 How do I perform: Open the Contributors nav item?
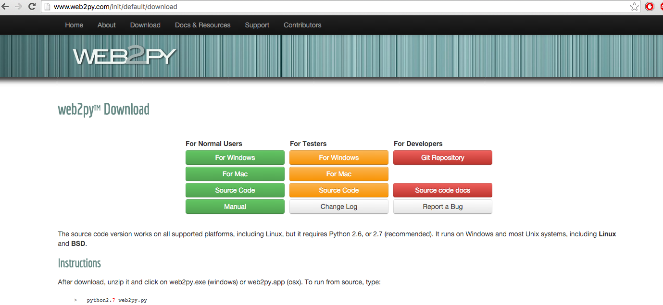pos(302,25)
